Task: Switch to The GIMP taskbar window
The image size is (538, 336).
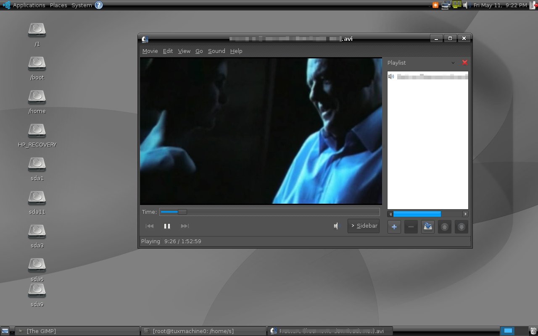Action: coord(78,331)
